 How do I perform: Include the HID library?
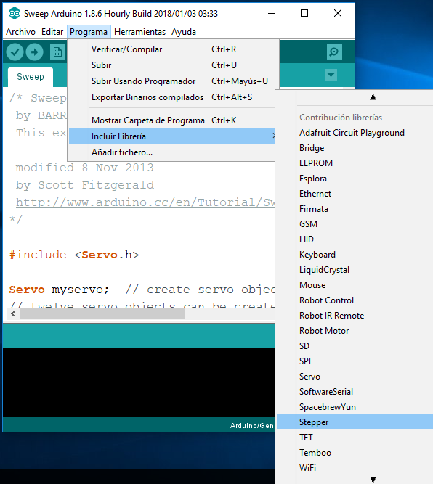click(x=355, y=239)
